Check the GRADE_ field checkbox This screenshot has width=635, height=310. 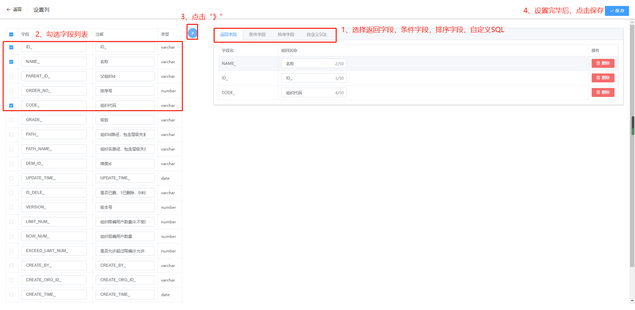click(x=11, y=120)
